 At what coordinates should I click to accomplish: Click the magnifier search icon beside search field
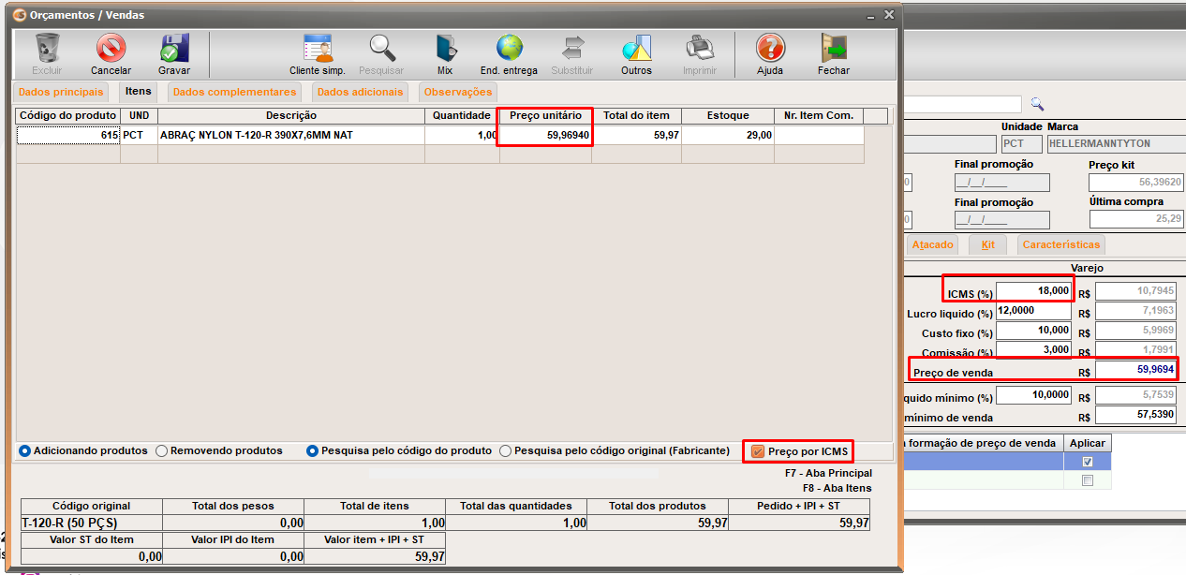point(1037,104)
